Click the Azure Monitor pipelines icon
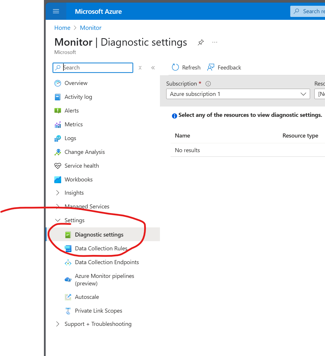Image resolution: width=325 pixels, height=356 pixels. click(68, 280)
